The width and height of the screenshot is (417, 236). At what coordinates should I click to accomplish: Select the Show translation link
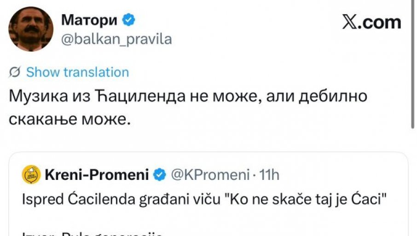tap(77, 72)
